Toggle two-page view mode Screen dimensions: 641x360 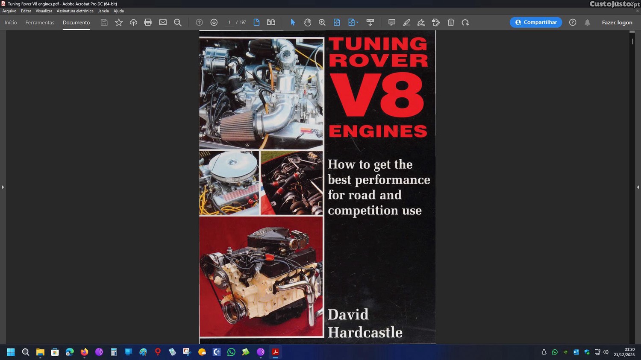[271, 22]
